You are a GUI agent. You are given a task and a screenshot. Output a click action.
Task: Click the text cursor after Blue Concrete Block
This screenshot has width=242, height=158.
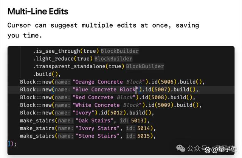136,89
